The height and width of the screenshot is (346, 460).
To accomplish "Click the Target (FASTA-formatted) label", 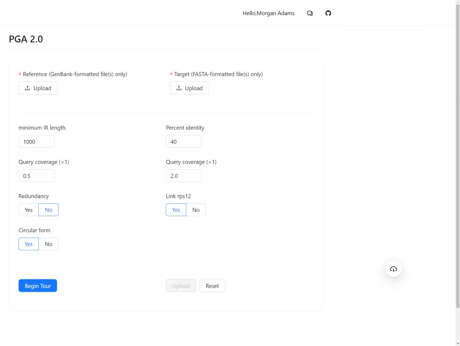I will click(x=218, y=74).
